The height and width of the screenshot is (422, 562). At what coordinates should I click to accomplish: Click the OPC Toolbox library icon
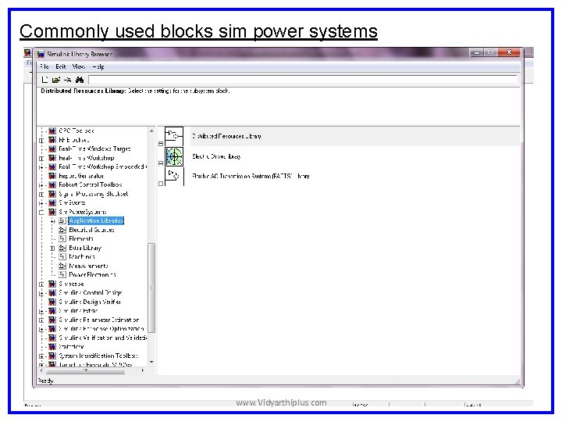tap(52, 131)
